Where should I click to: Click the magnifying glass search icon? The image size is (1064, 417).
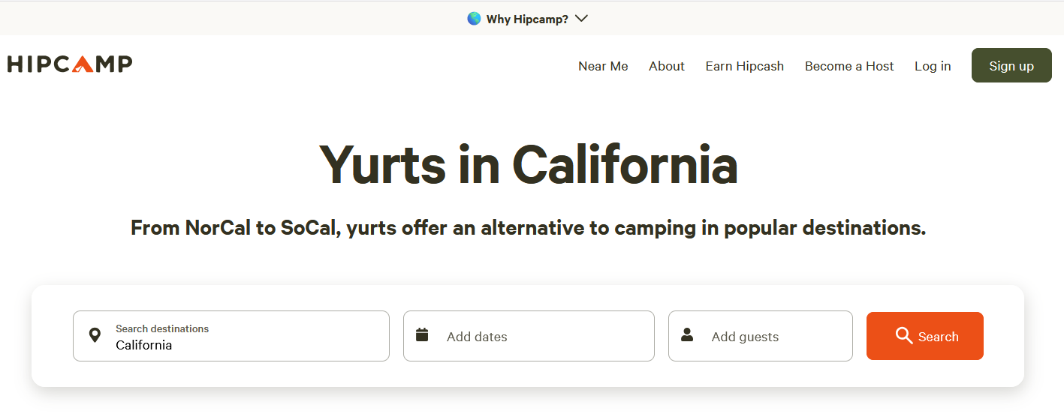coord(904,336)
